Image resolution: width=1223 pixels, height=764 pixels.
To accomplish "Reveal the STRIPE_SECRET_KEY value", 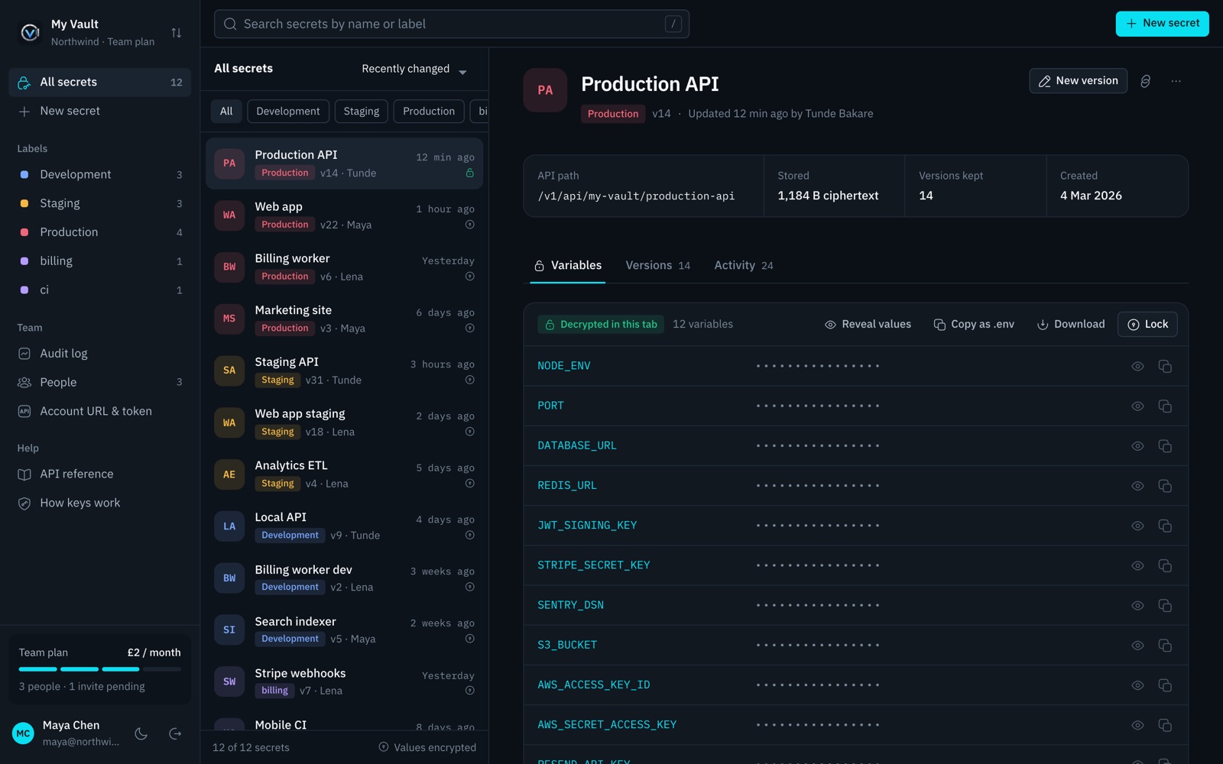I will (x=1137, y=565).
